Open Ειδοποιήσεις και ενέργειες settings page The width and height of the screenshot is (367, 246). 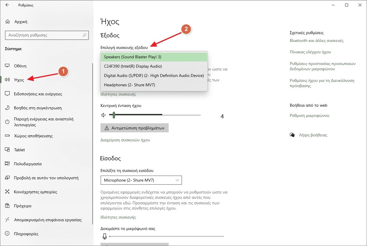coord(38,94)
